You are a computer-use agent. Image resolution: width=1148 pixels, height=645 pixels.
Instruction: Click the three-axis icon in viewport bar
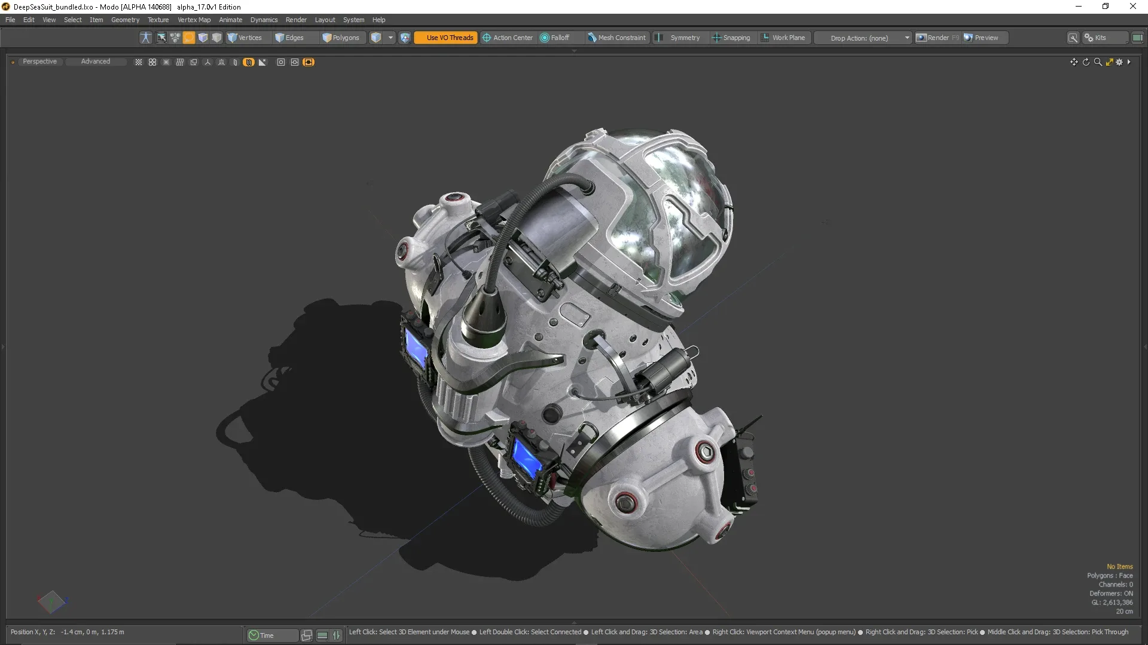coord(207,62)
